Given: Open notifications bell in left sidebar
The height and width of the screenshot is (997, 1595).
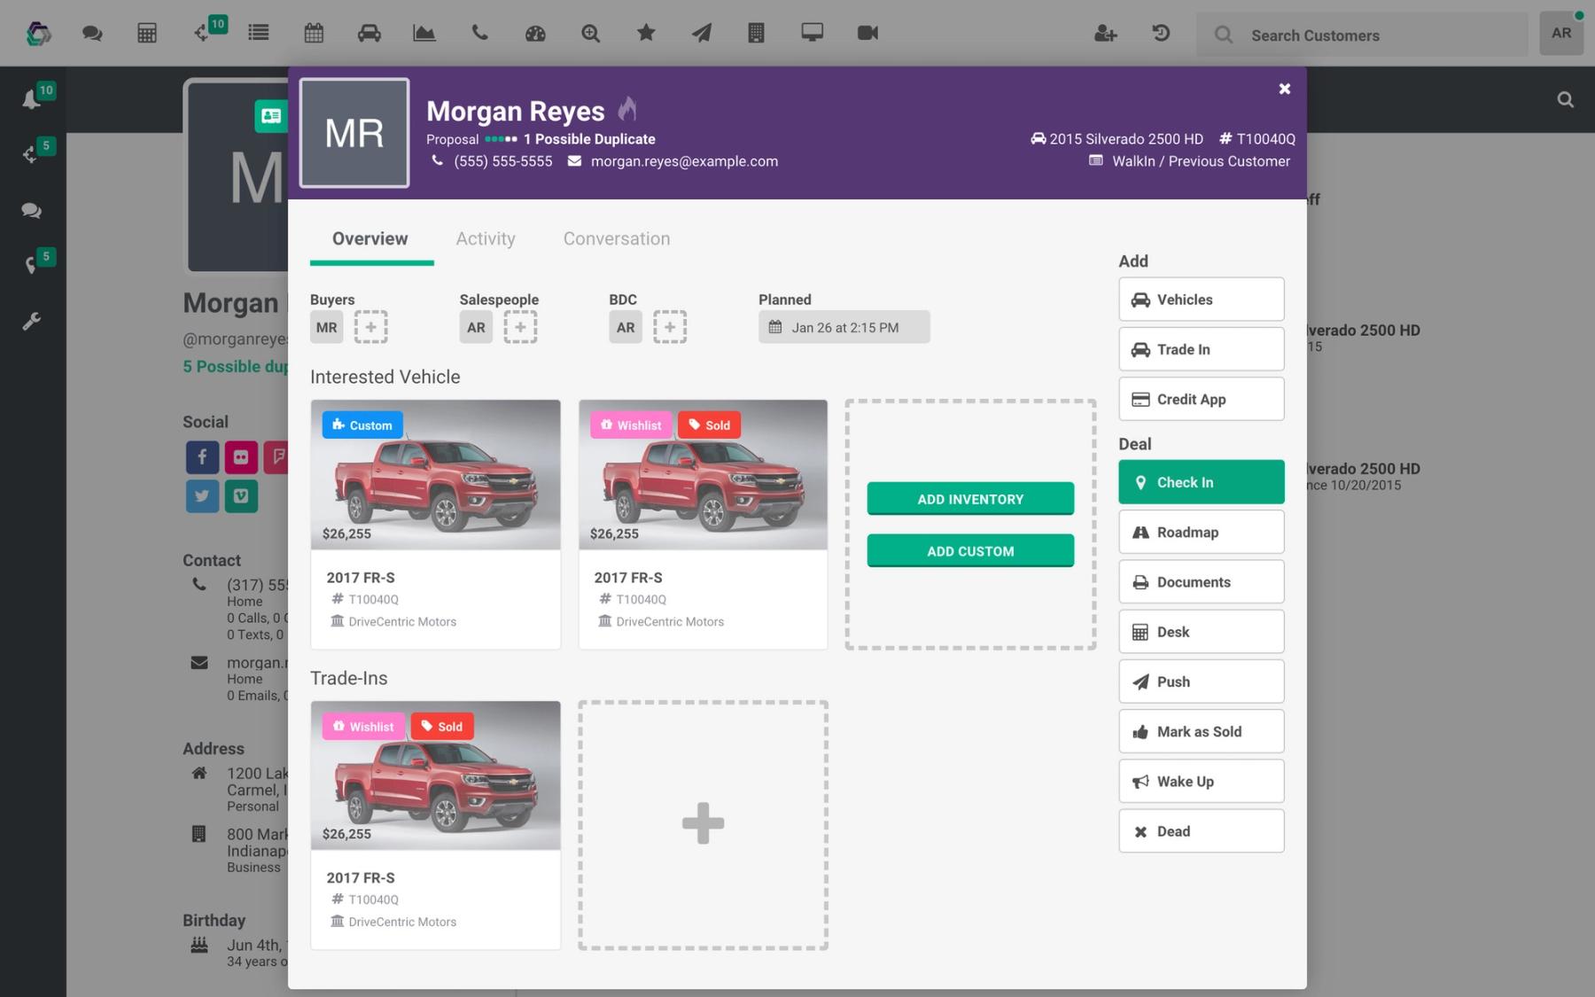Looking at the screenshot, I should (x=31, y=99).
